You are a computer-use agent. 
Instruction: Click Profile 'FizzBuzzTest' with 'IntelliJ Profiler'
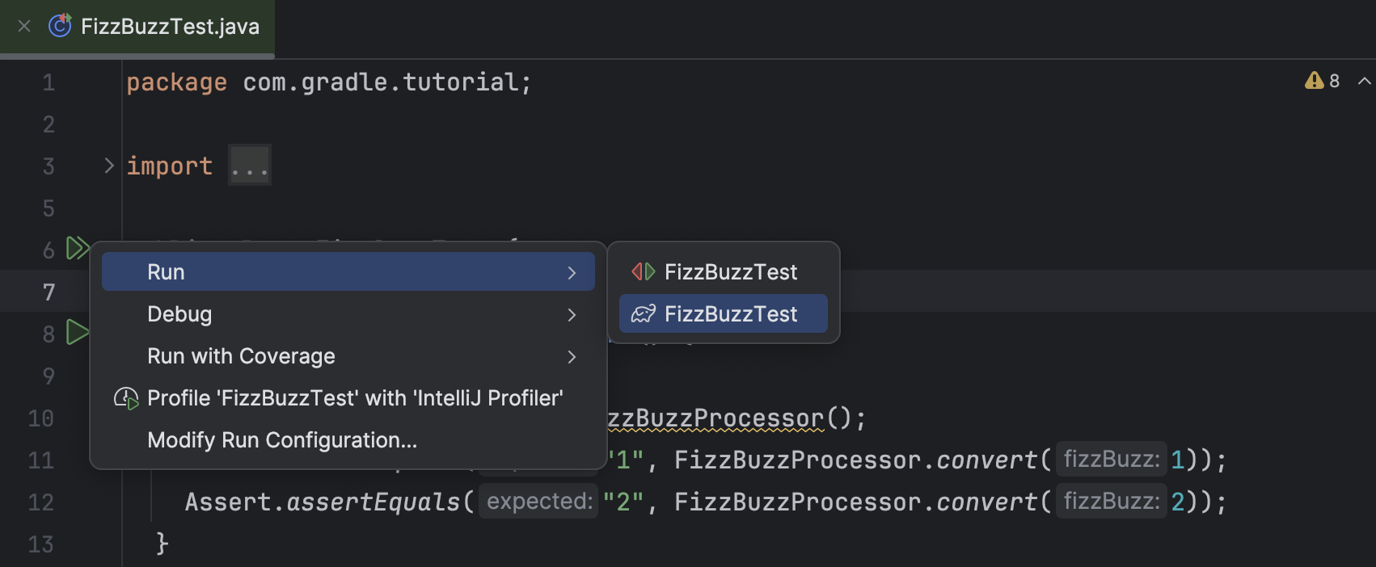354,398
